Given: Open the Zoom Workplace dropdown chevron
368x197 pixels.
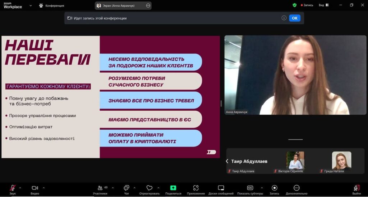Looking at the screenshot, I should coord(31,5).
